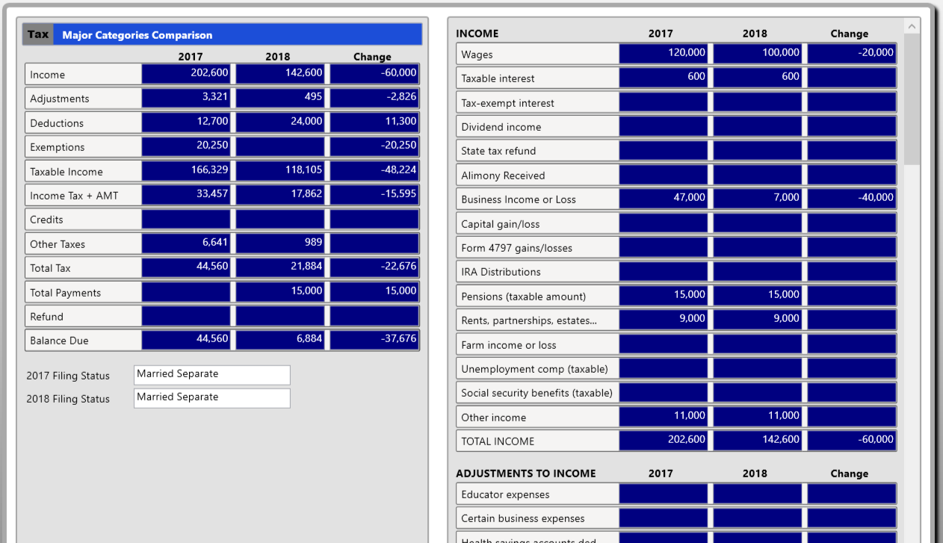Select the 2018 Income value 142,600 in Major Categories
The image size is (943, 543).
(x=280, y=74)
